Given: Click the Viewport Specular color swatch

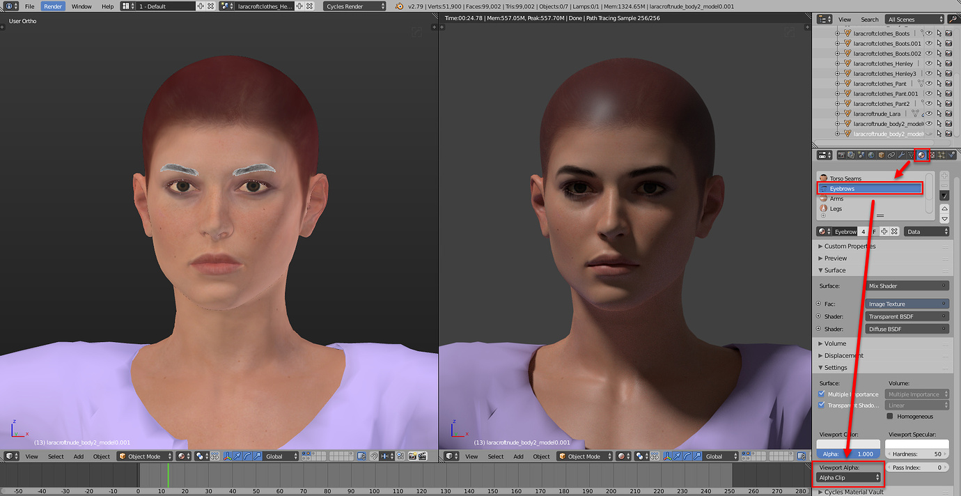Looking at the screenshot, I should [919, 444].
